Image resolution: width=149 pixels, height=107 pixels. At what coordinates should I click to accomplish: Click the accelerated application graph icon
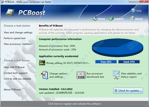(x=42, y=63)
